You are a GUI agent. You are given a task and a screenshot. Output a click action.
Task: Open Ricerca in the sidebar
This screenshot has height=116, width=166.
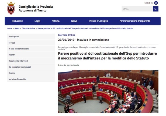(31, 73)
